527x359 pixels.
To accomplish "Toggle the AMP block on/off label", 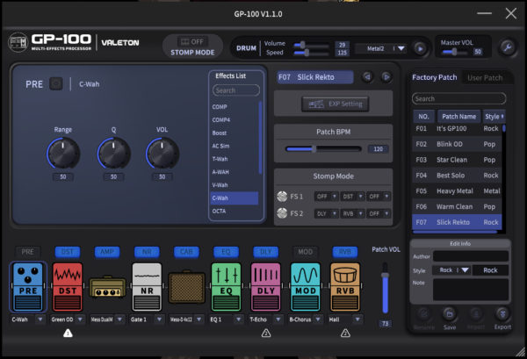I will [107, 252].
